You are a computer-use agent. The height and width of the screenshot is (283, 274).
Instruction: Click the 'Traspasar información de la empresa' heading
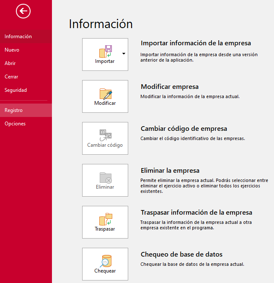pyautogui.click(x=196, y=213)
